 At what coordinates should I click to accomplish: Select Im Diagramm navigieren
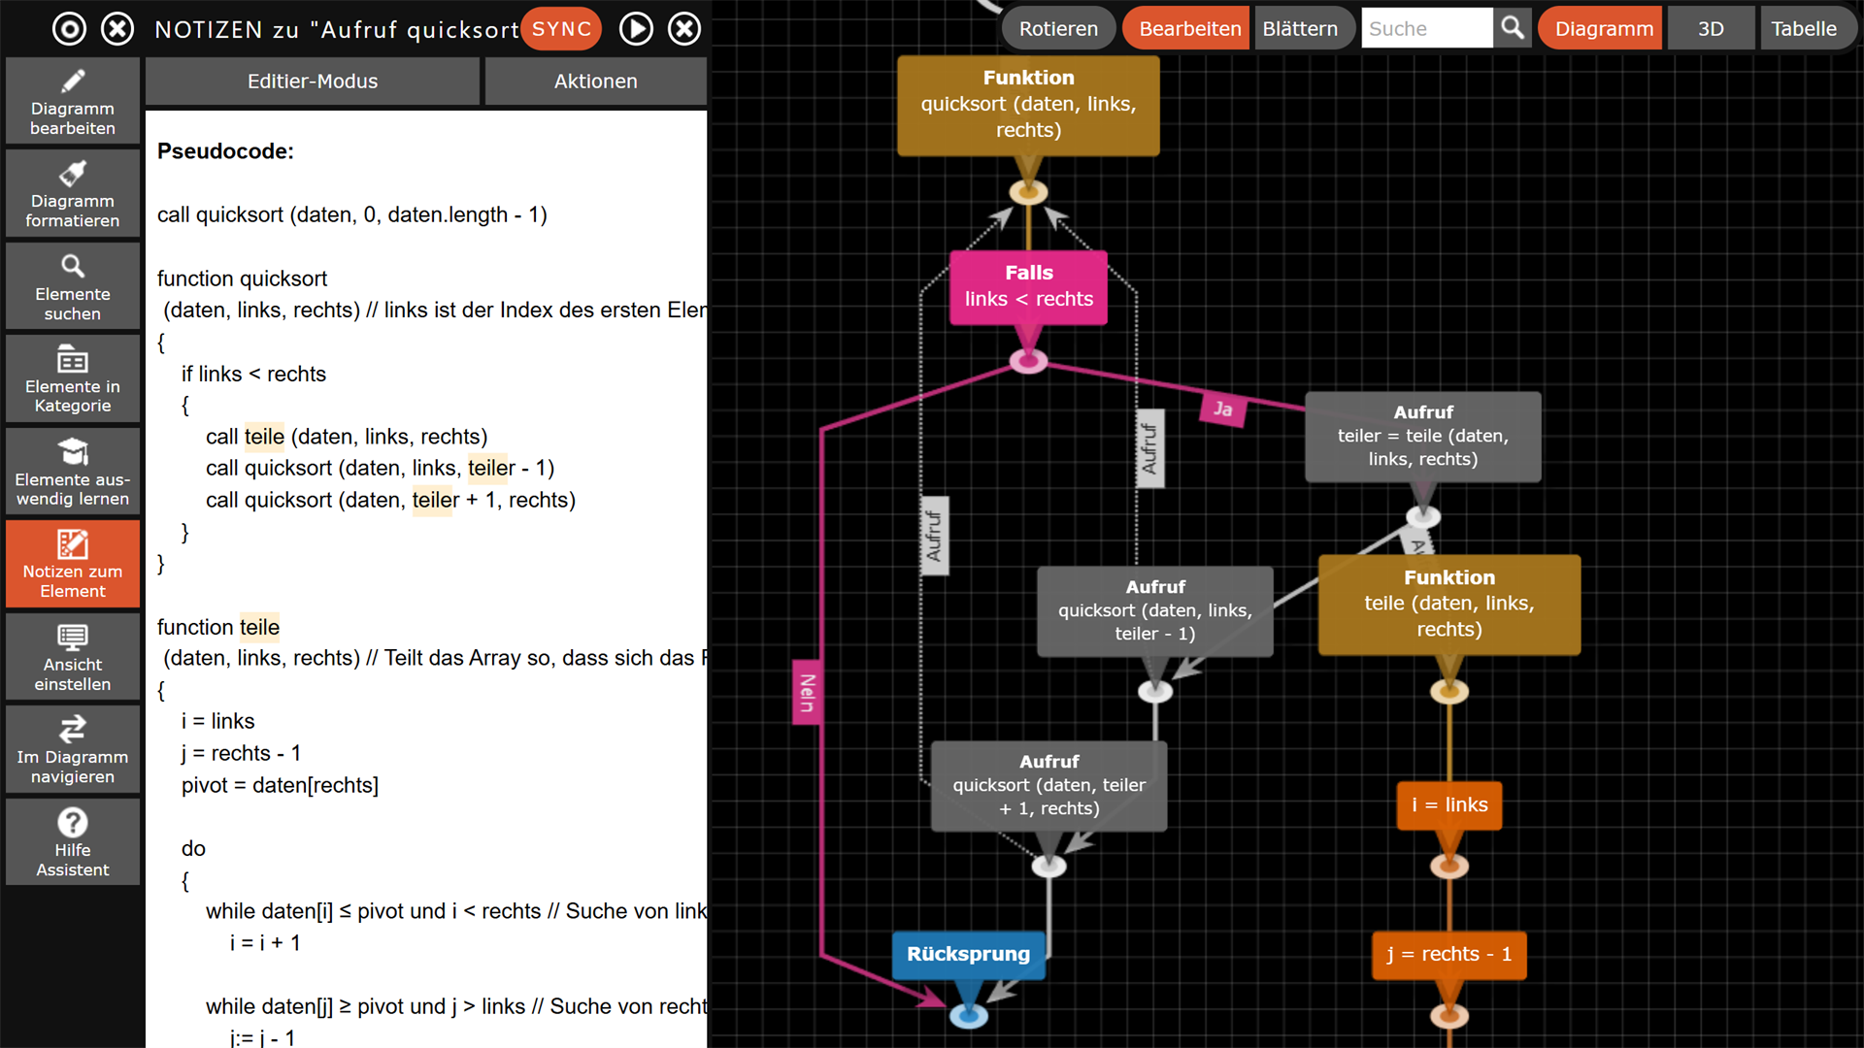coord(72,749)
